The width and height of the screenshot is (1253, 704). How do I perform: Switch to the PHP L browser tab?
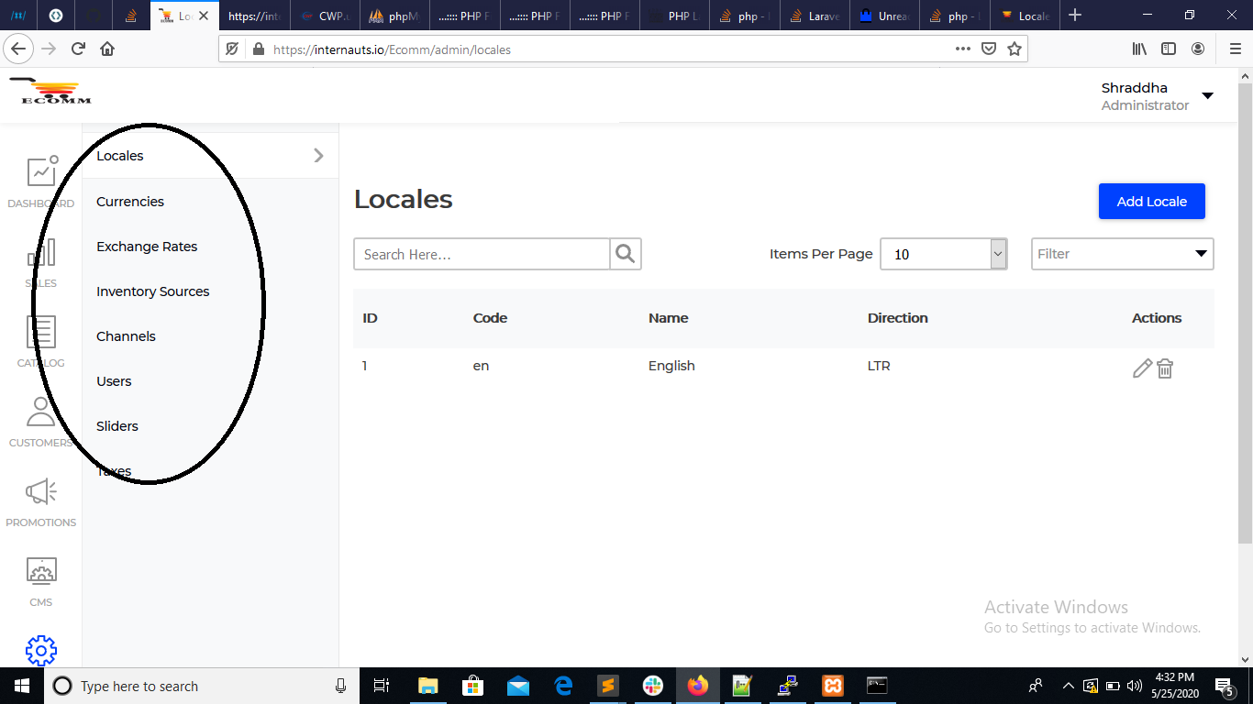pyautogui.click(x=673, y=16)
